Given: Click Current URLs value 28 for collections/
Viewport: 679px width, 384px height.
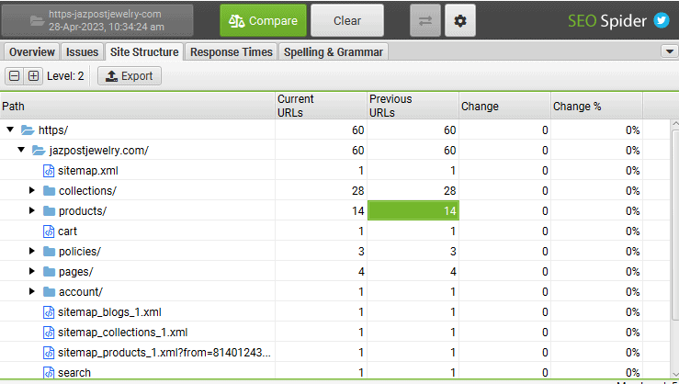Looking at the screenshot, I should (357, 190).
